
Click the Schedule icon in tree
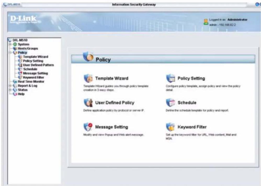coord(20,69)
